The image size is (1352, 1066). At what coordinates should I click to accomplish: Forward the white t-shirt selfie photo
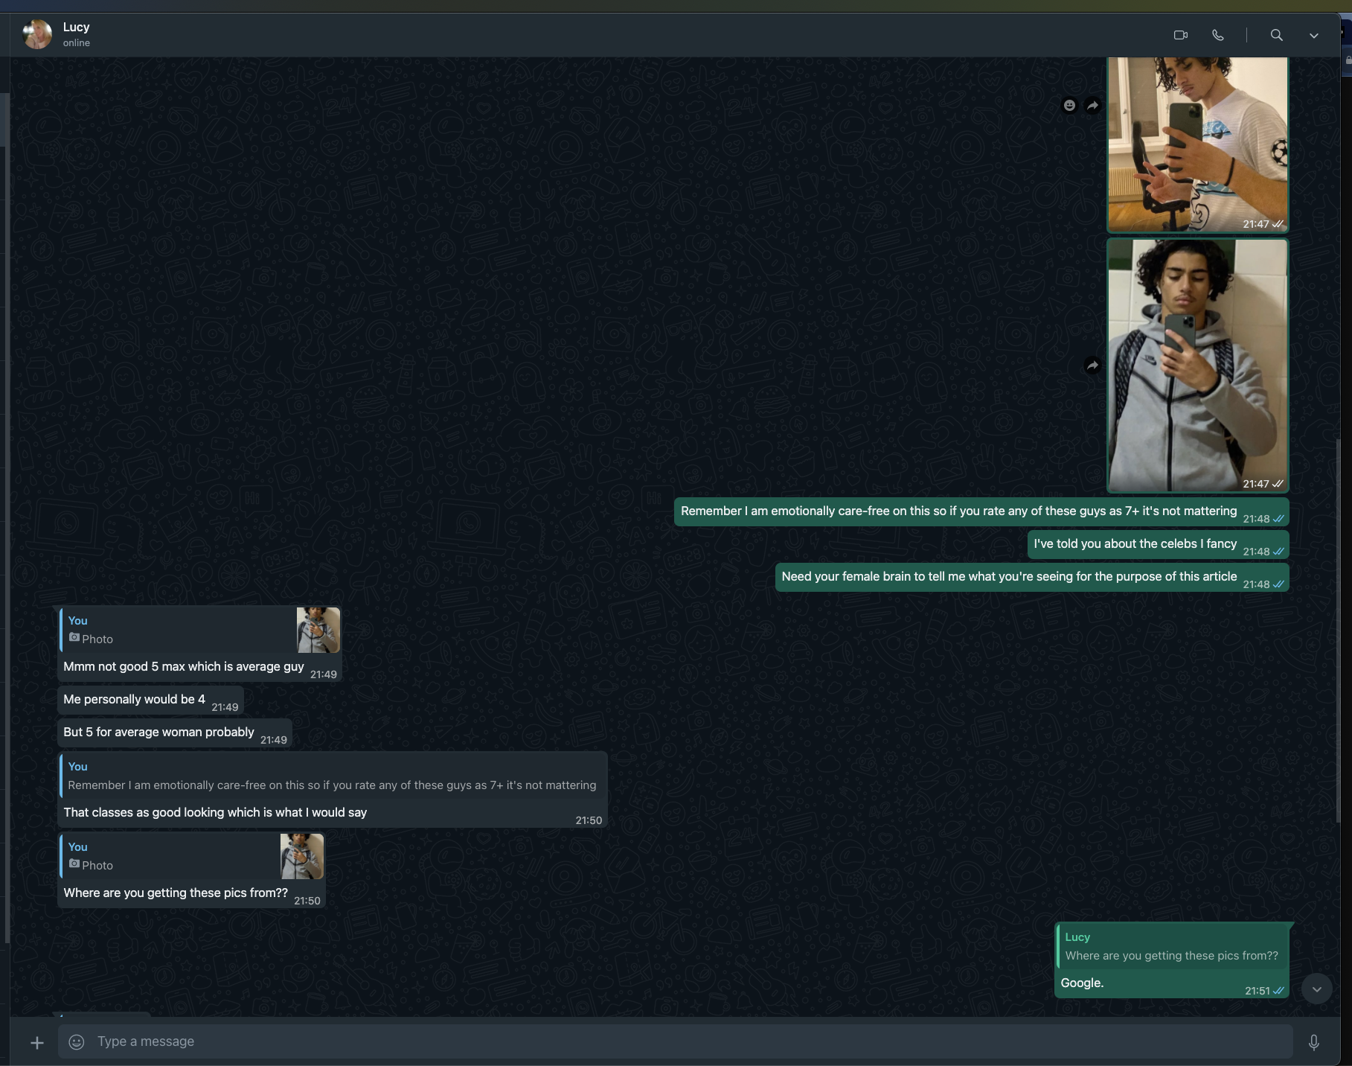tap(1092, 106)
